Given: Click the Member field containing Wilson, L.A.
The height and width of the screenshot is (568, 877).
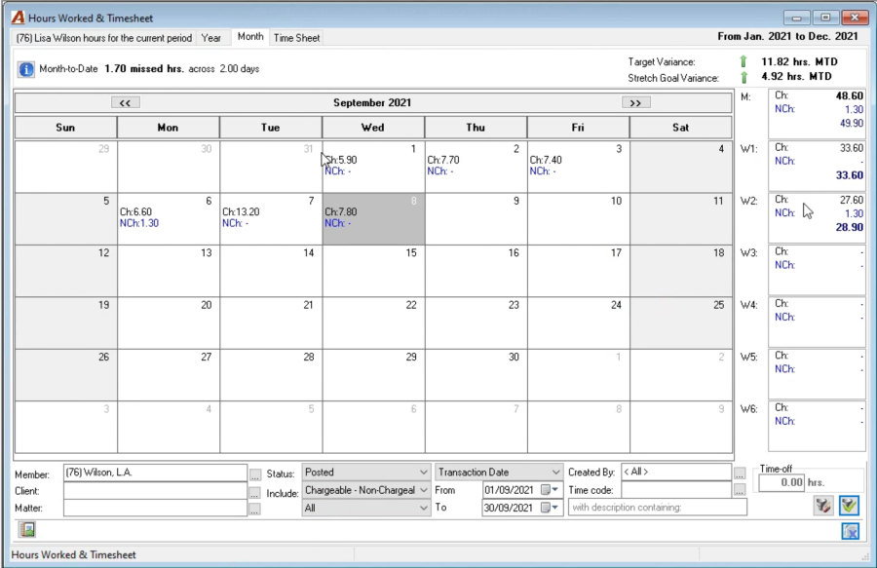Looking at the screenshot, I should coord(155,473).
